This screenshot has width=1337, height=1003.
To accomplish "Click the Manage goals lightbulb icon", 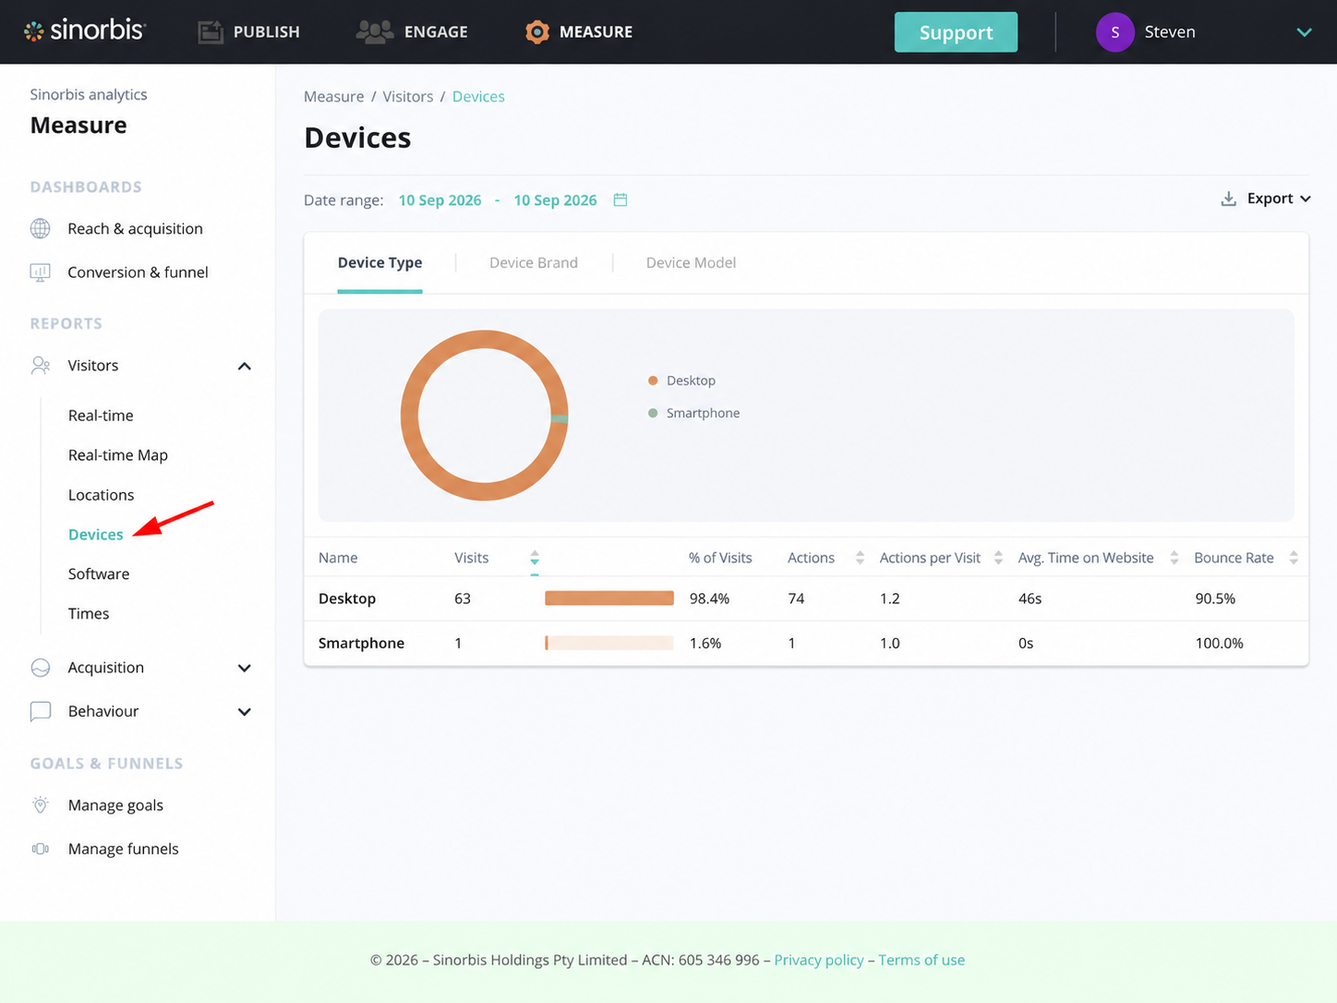I will point(41,805).
